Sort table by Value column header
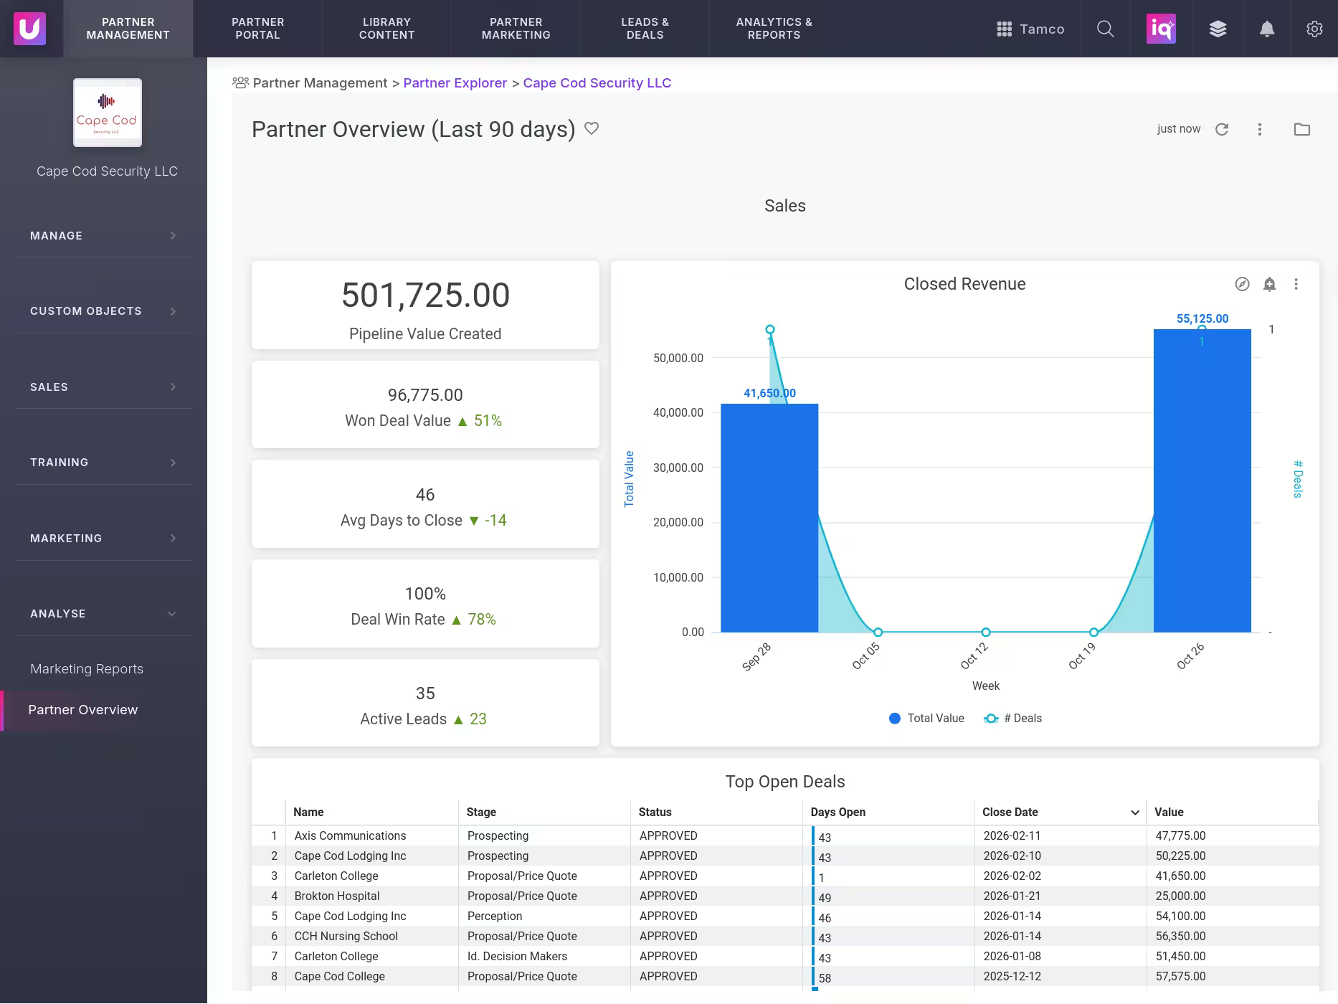 tap(1169, 813)
